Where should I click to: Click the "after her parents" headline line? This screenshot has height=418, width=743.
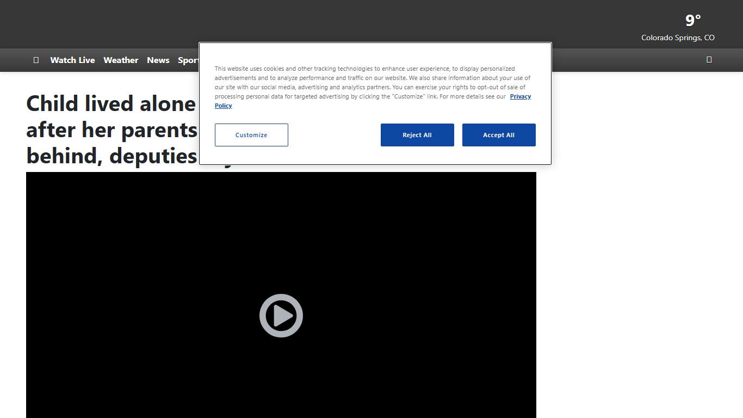[x=112, y=130]
